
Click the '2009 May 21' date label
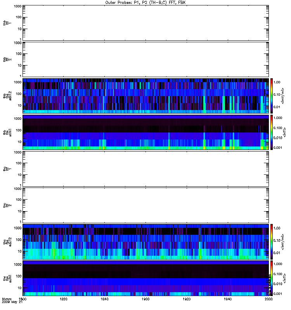pyautogui.click(x=10, y=302)
